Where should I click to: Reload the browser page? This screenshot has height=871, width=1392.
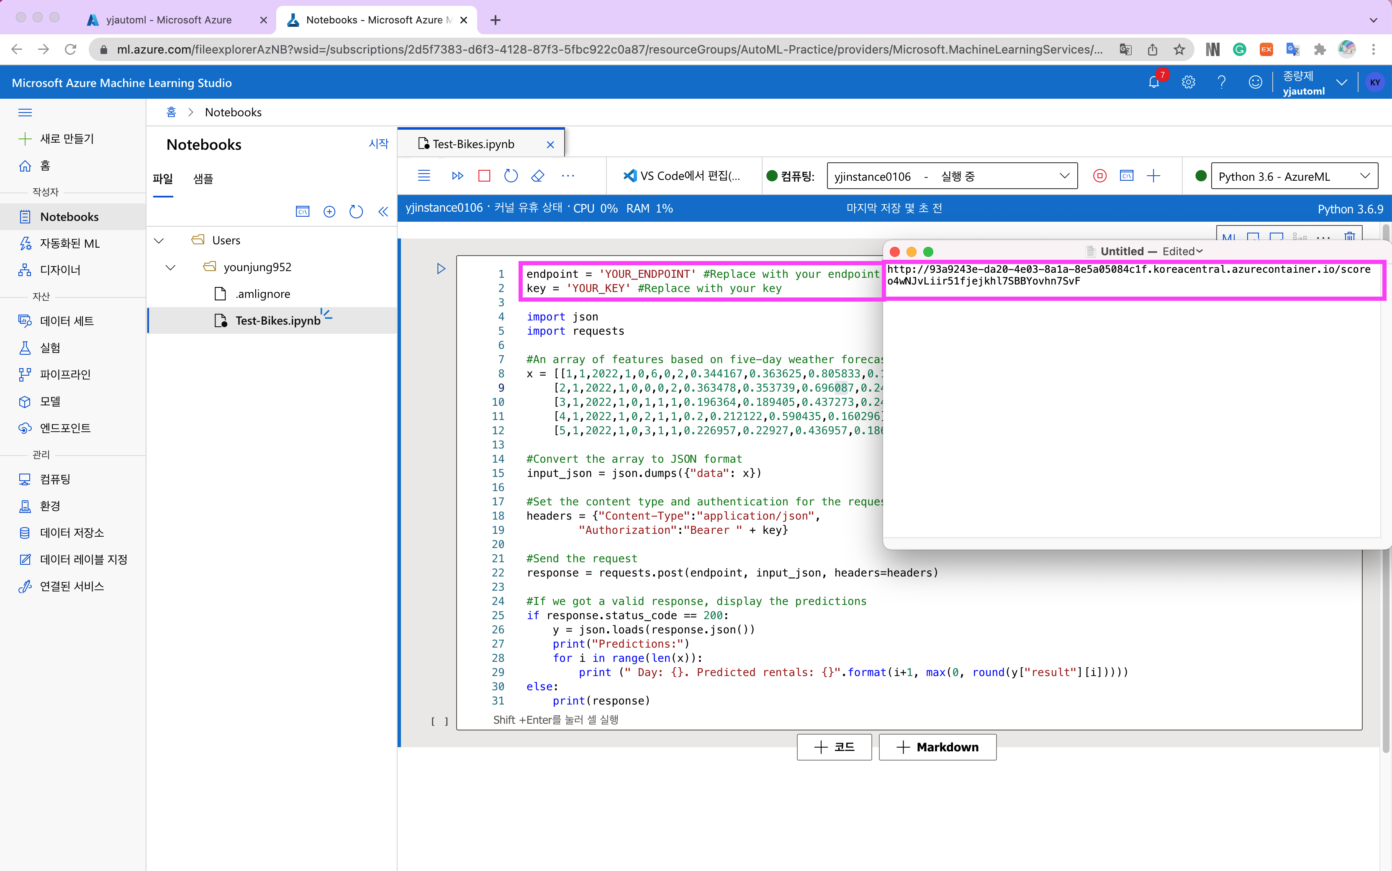[70, 49]
